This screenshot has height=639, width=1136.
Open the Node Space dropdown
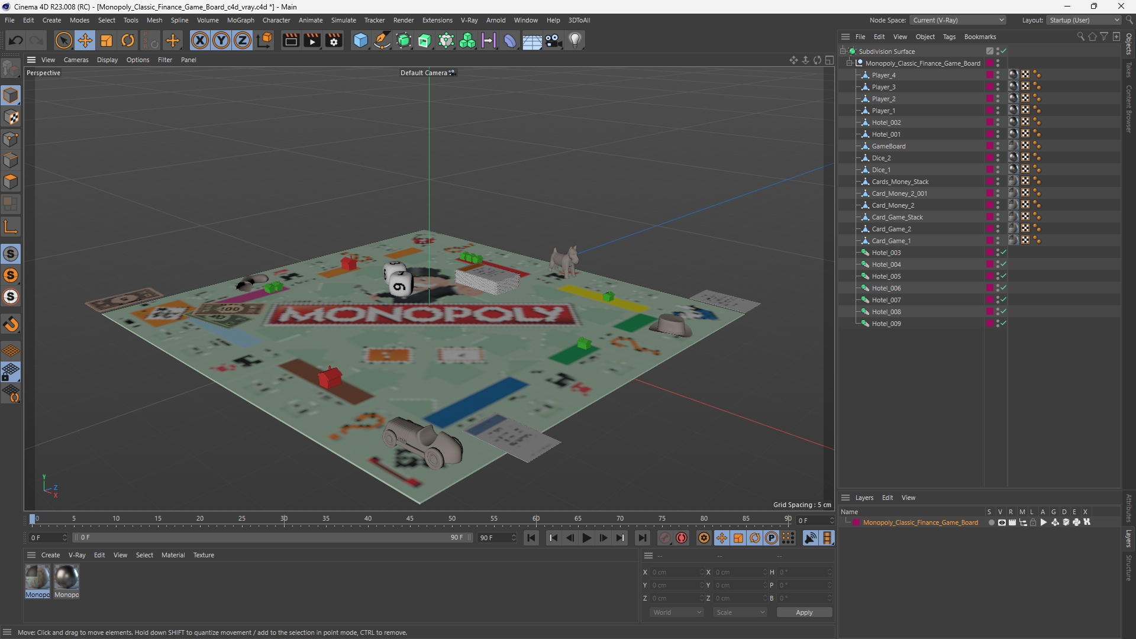tap(958, 20)
